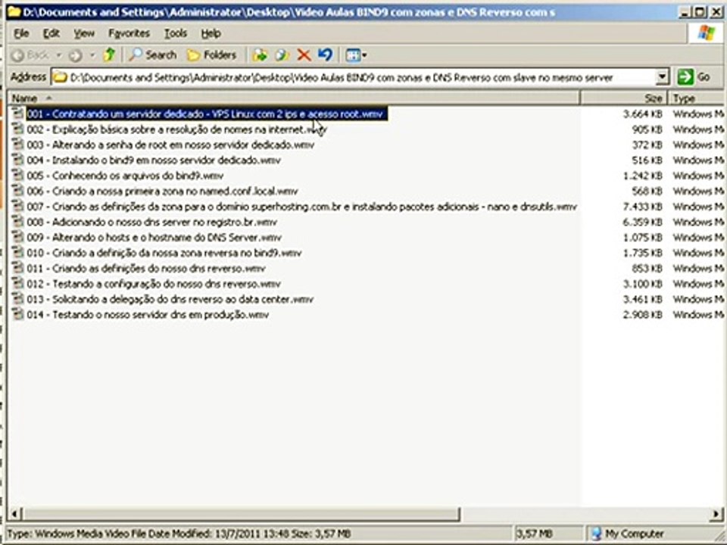
Task: Click the Windows flag logo
Action: coord(706,33)
